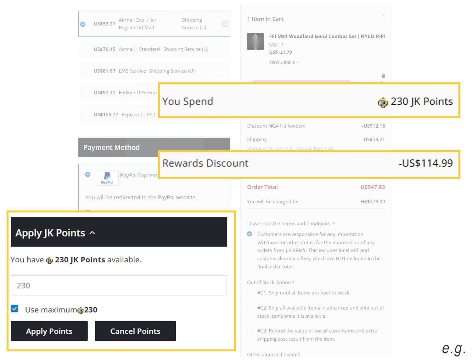
Task: Select the US$76.15 Airmail Standard shipping option
Action: (83, 49)
